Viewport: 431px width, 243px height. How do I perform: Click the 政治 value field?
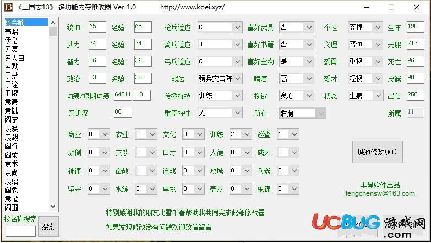click(x=97, y=78)
